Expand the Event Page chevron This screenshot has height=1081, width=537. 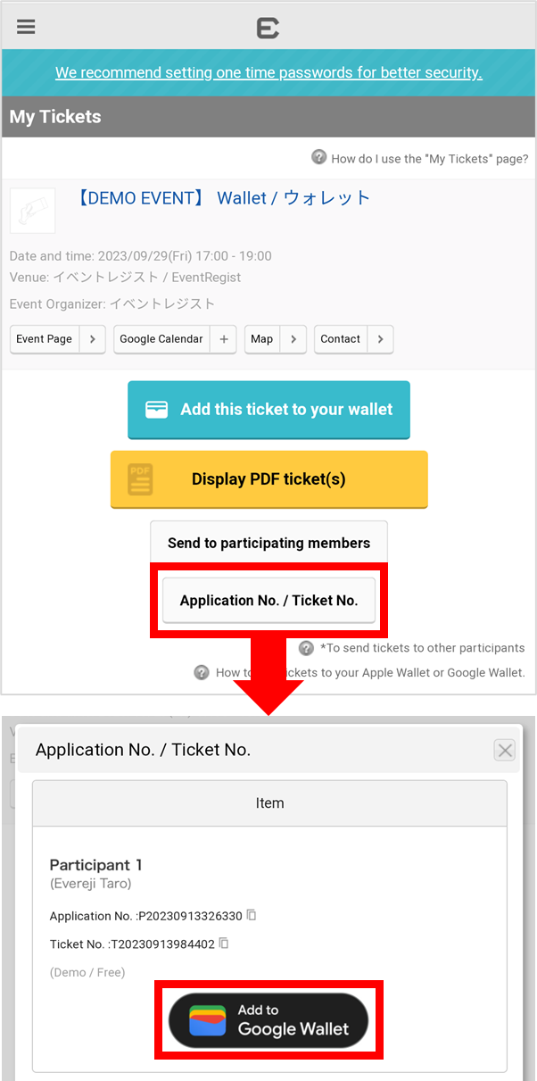tap(93, 339)
